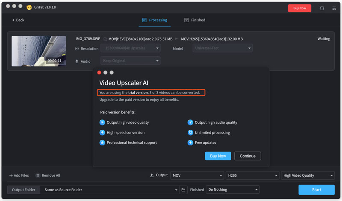Click the IMG_3789 video thumbnail
Screen dimensions: 342x201
39,51
